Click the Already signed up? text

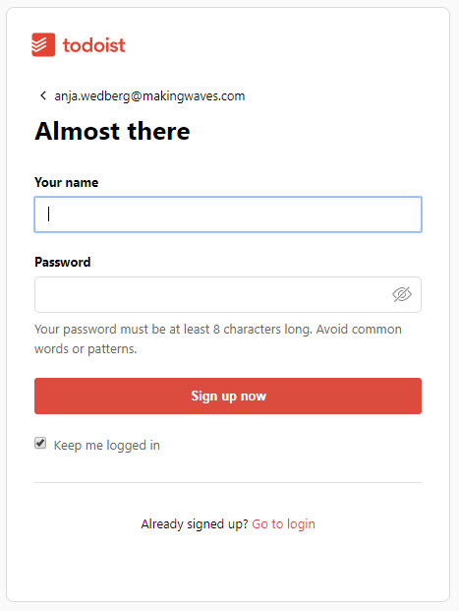tap(195, 524)
